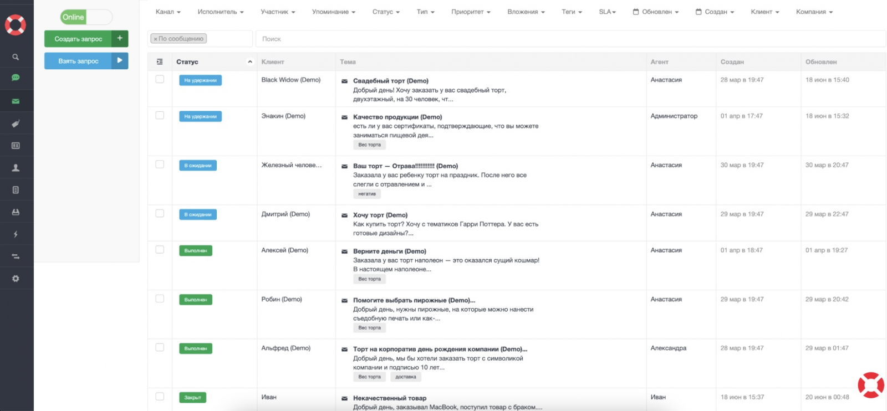Click the Создать запрос button

78,39
